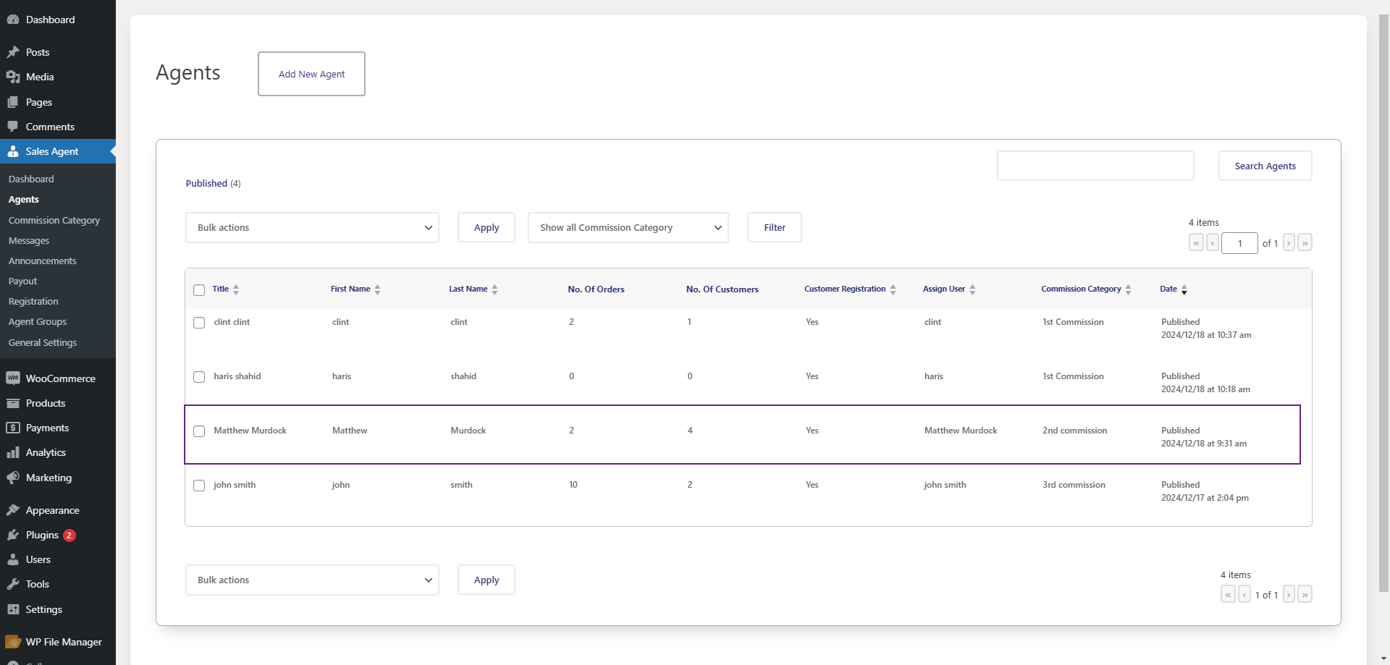
Task: Click the Pages icon in sidebar
Action: coord(13,102)
